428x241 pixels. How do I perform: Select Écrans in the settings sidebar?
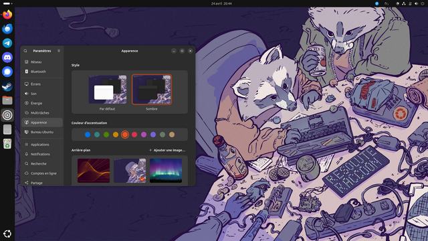[42, 84]
